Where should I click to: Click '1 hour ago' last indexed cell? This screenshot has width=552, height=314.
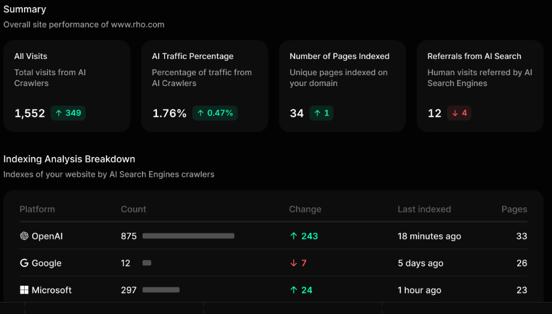[420, 291]
